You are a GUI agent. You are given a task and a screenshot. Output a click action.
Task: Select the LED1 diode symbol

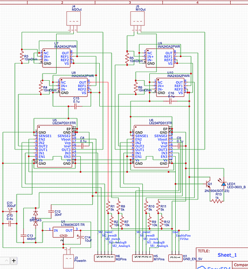point(224,183)
